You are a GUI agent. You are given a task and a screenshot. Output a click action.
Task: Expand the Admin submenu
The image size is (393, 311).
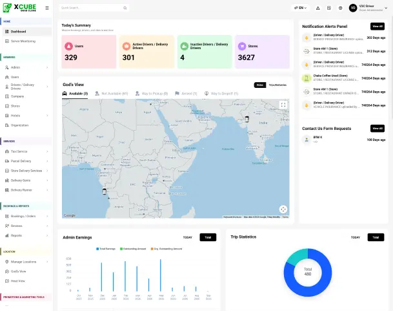click(47, 68)
